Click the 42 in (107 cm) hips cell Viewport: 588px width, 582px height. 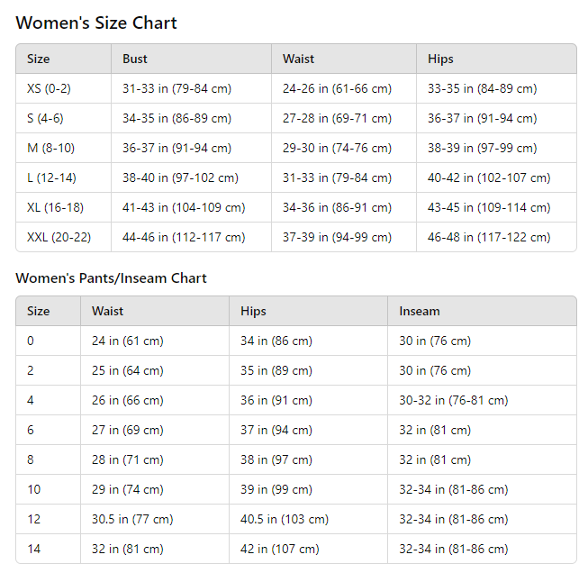(279, 550)
